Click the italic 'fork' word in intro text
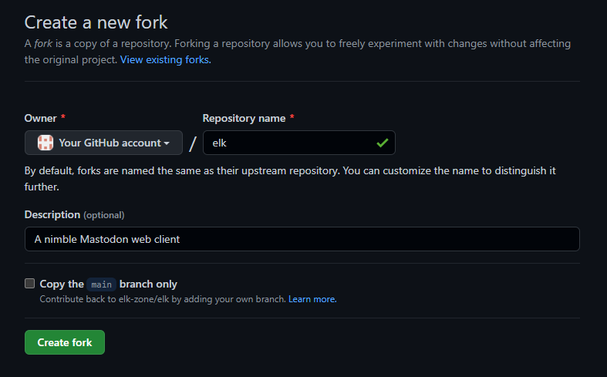The width and height of the screenshot is (607, 377). (44, 44)
